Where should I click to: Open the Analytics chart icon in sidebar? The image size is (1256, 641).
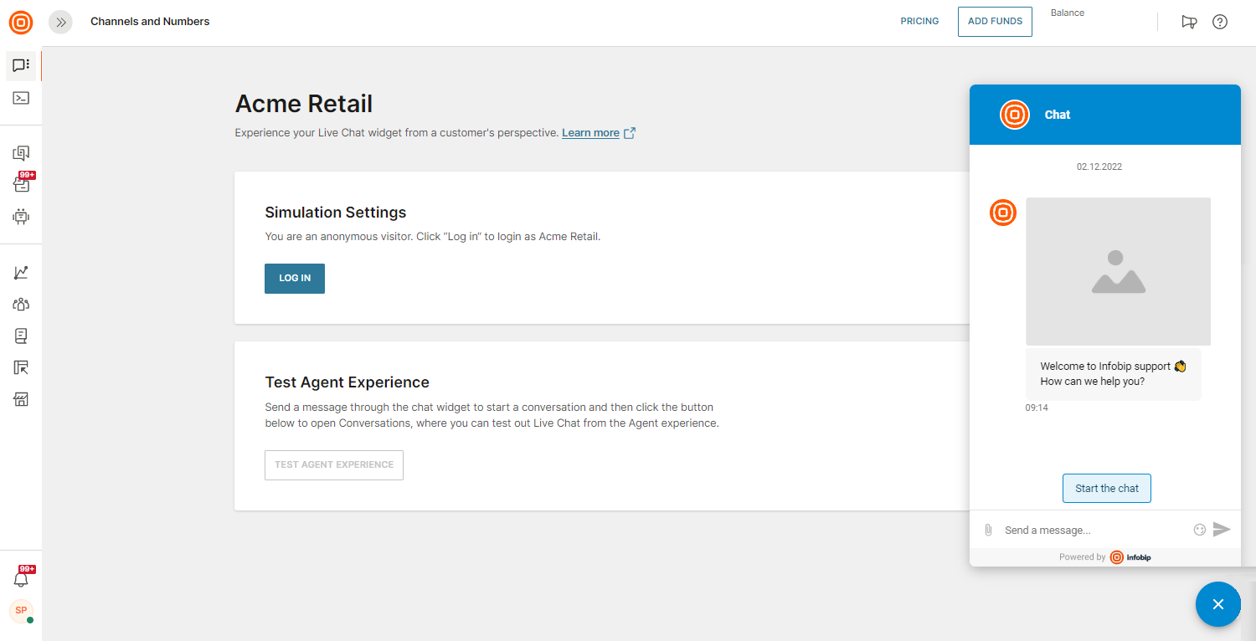21,273
